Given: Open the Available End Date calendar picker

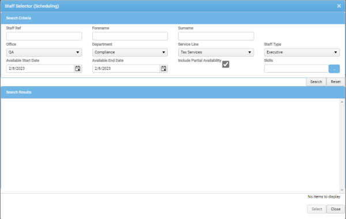Looking at the screenshot, I should point(164,69).
